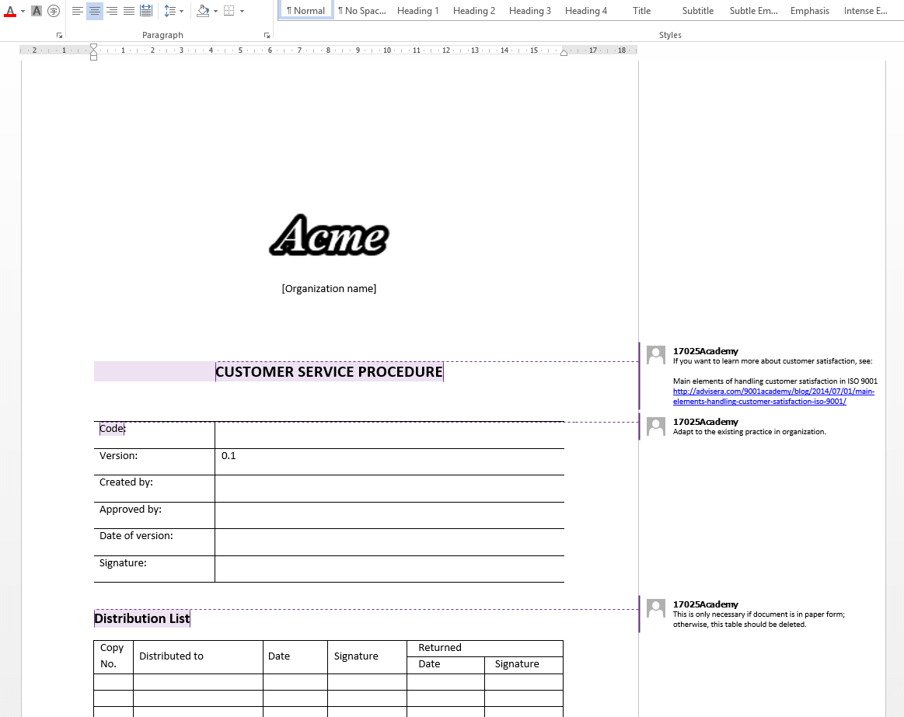Select the Character Shading icon
The width and height of the screenshot is (904, 717).
37,11
